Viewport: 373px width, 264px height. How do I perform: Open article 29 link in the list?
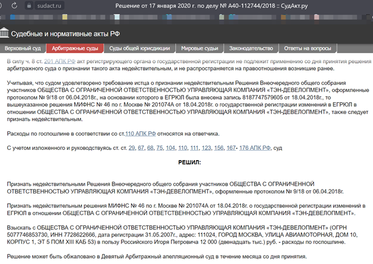coord(132,147)
